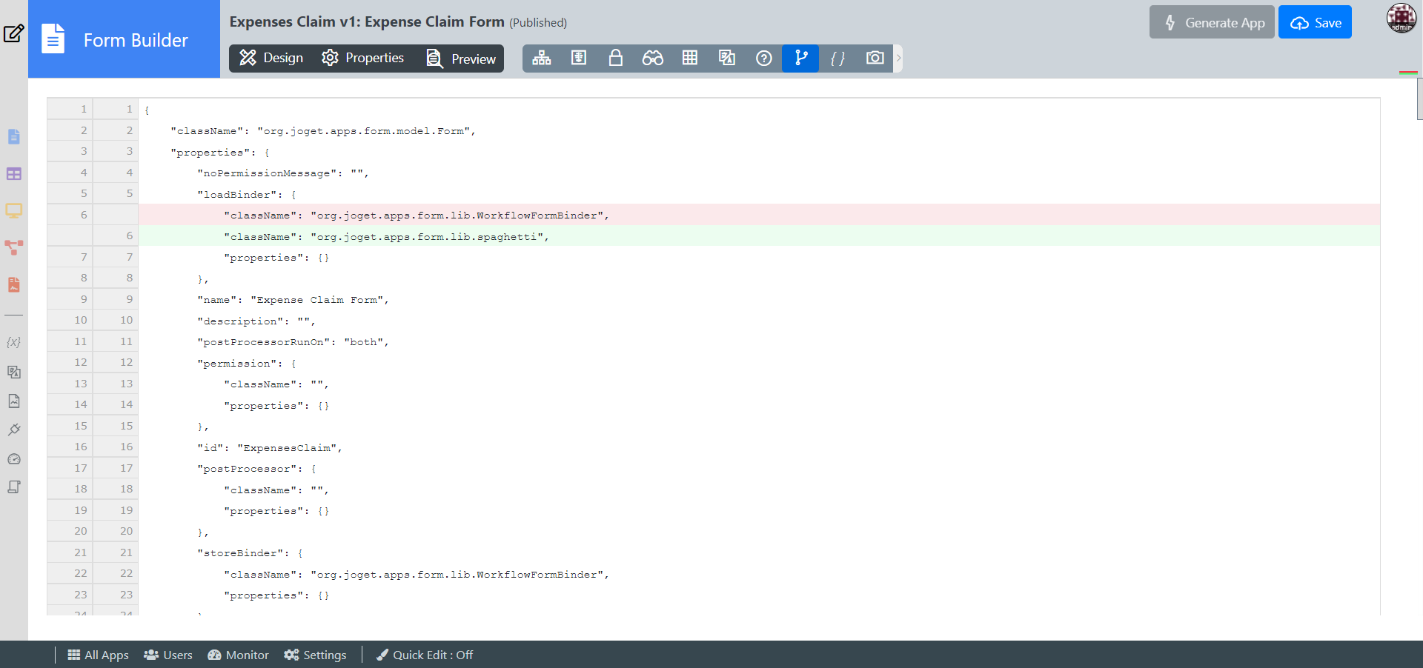Open the translate i18n toolbar icon
The width and height of the screenshot is (1423, 668).
tap(726, 58)
